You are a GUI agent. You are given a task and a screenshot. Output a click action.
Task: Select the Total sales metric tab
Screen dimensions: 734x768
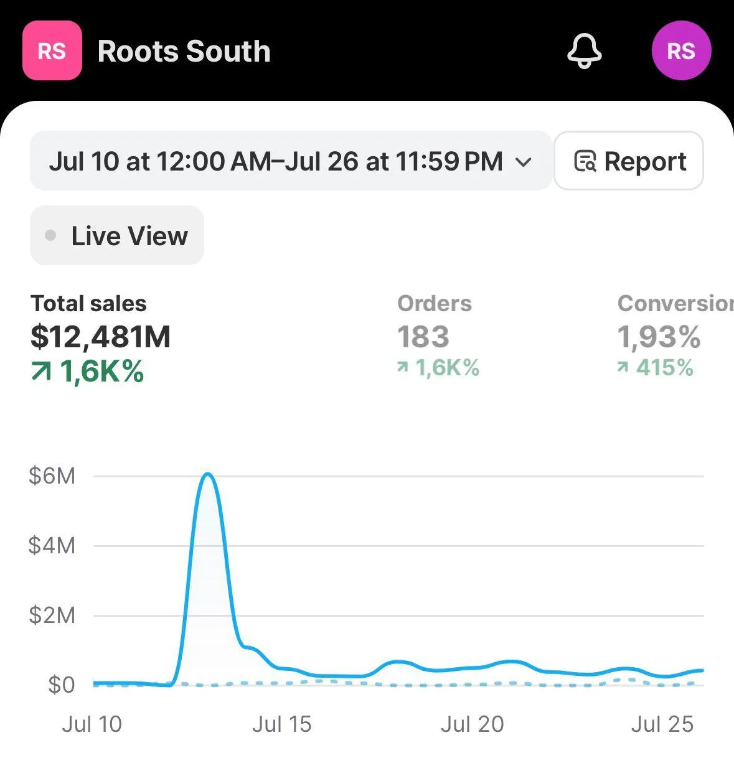(100, 336)
